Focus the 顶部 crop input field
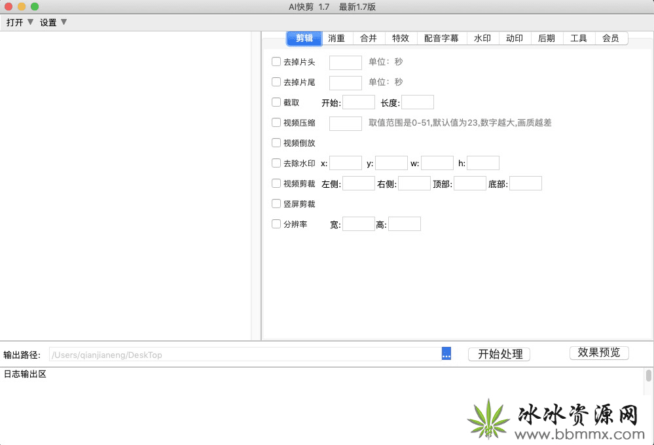Viewport: 654px width, 445px height. (470, 183)
